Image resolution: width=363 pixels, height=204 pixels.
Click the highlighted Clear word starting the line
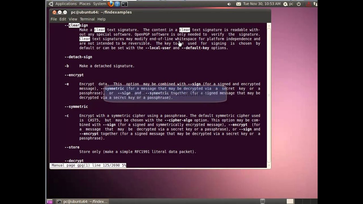tap(85, 39)
